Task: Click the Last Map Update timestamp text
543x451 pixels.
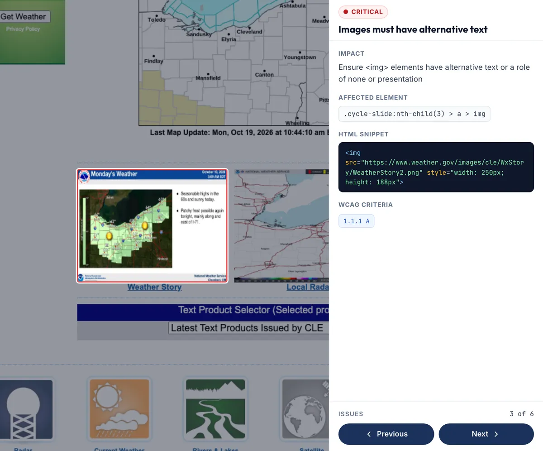Action: 239,133
